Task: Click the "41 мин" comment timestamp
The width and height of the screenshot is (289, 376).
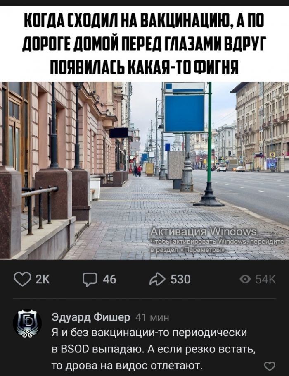Action: click(152, 318)
